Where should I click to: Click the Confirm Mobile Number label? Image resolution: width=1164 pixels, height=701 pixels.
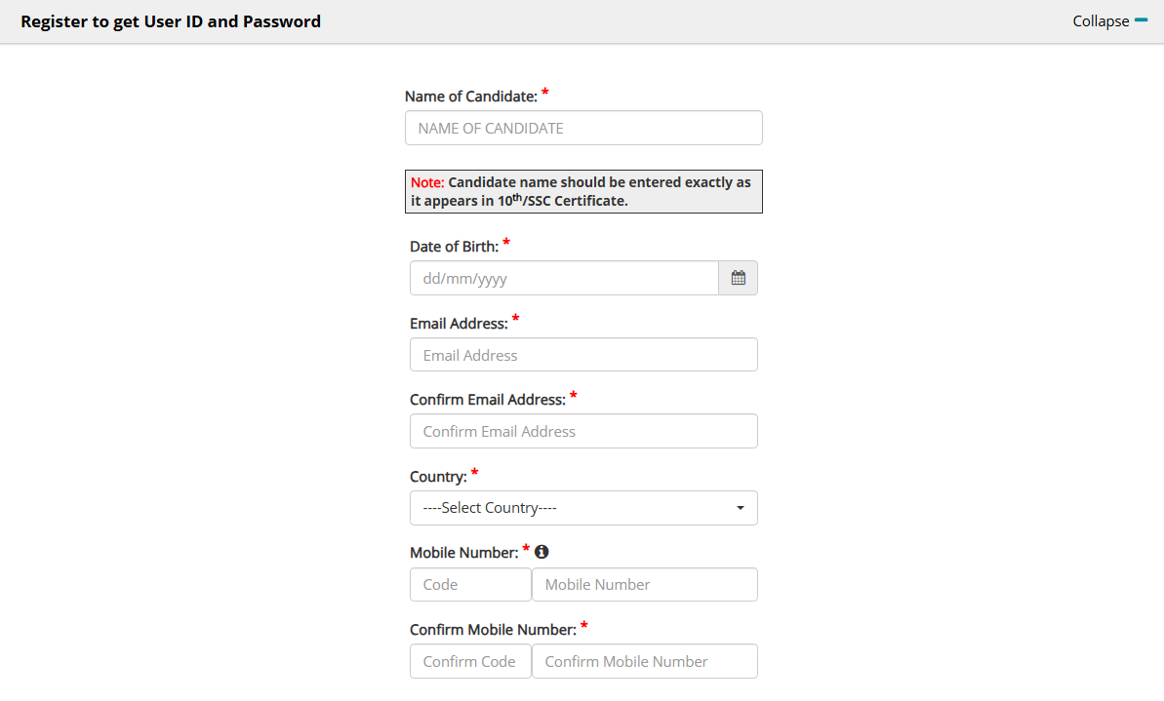point(493,630)
